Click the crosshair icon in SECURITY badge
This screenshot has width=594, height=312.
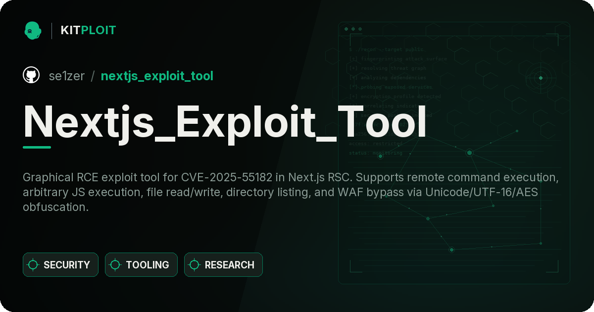[x=33, y=265]
